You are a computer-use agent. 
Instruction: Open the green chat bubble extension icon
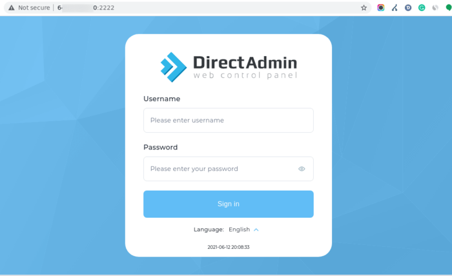[449, 8]
